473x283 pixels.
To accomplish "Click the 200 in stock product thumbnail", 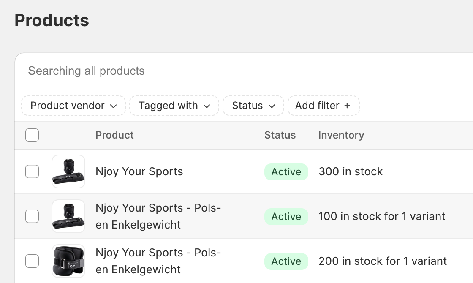I will point(68,261).
